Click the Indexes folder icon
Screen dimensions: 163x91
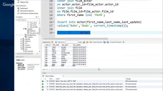click(26, 29)
